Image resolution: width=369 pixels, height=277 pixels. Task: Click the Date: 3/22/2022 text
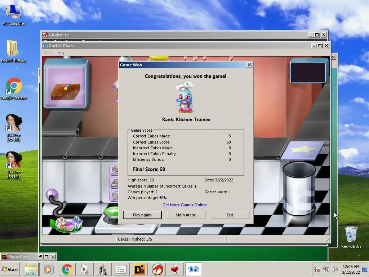(x=219, y=180)
